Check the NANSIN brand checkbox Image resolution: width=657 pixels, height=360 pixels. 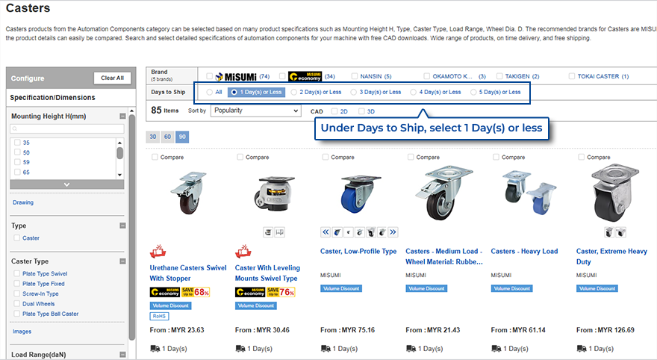[355, 76]
